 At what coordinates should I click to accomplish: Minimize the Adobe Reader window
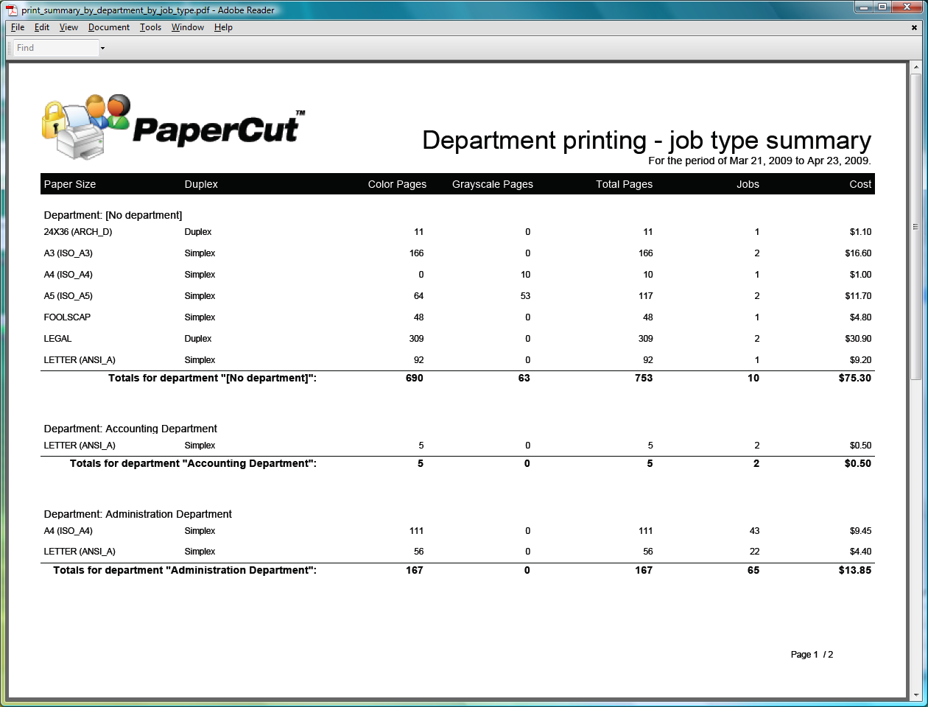864,7
